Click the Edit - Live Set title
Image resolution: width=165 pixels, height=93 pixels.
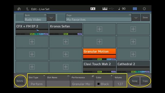[x=40, y=9]
